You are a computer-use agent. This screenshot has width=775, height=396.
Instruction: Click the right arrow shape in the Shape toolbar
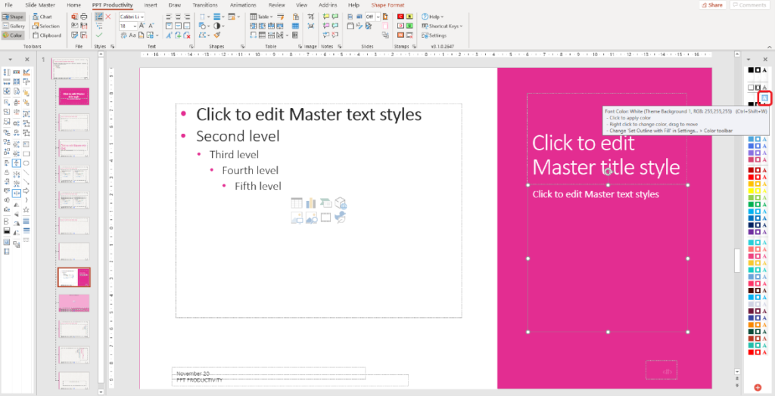(26, 190)
